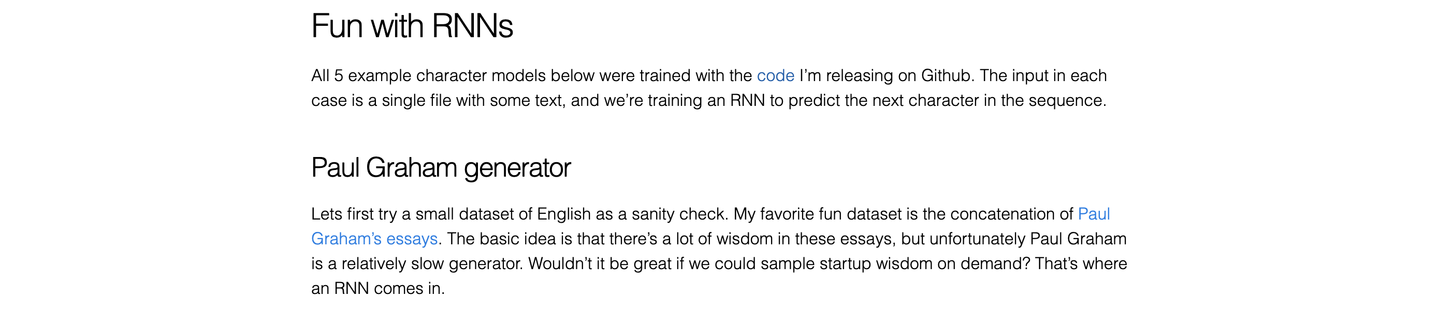Click the word "generator" in the subheading

point(517,167)
